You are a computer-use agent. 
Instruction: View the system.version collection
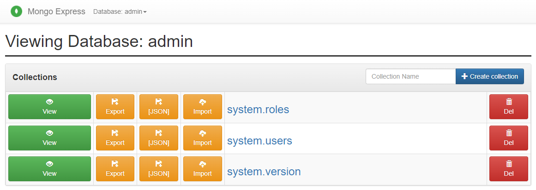[49, 169]
